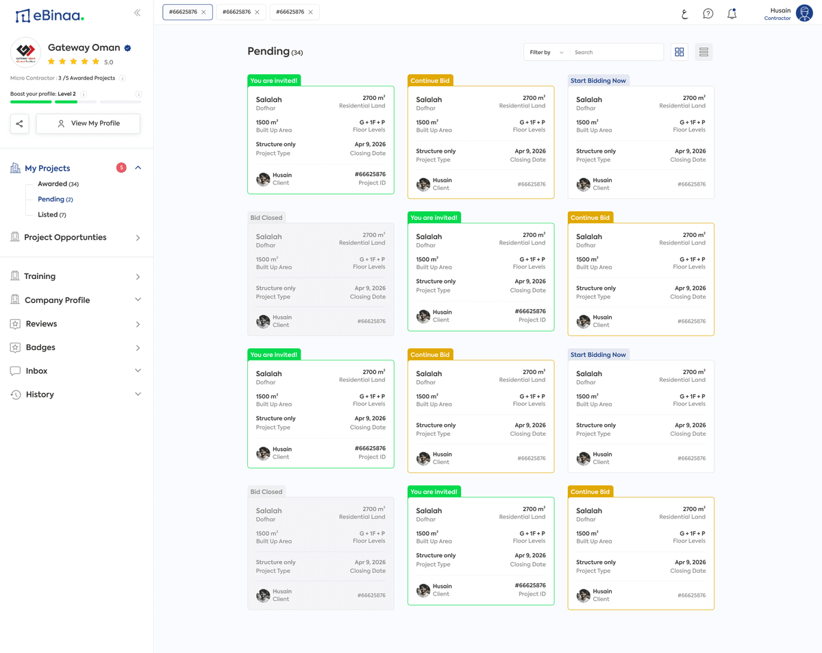
Task: Select the Awarded projects item
Action: (58, 184)
